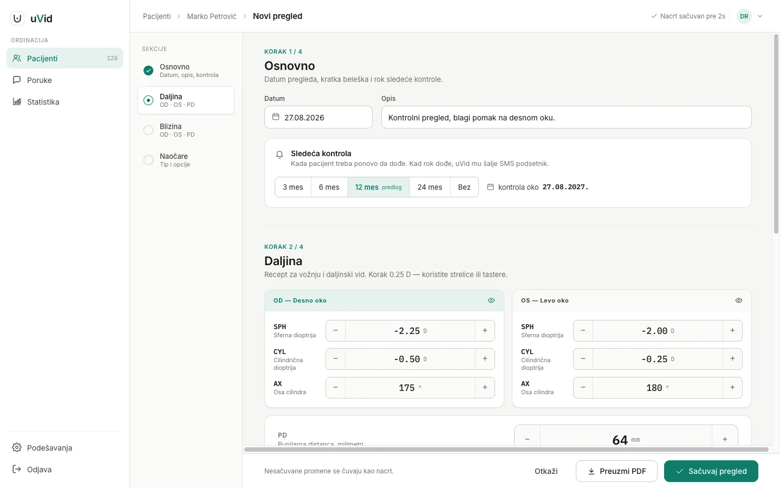Image resolution: width=780 pixels, height=488 pixels.
Task: Increase OS CYL value with plus
Action: (x=732, y=359)
